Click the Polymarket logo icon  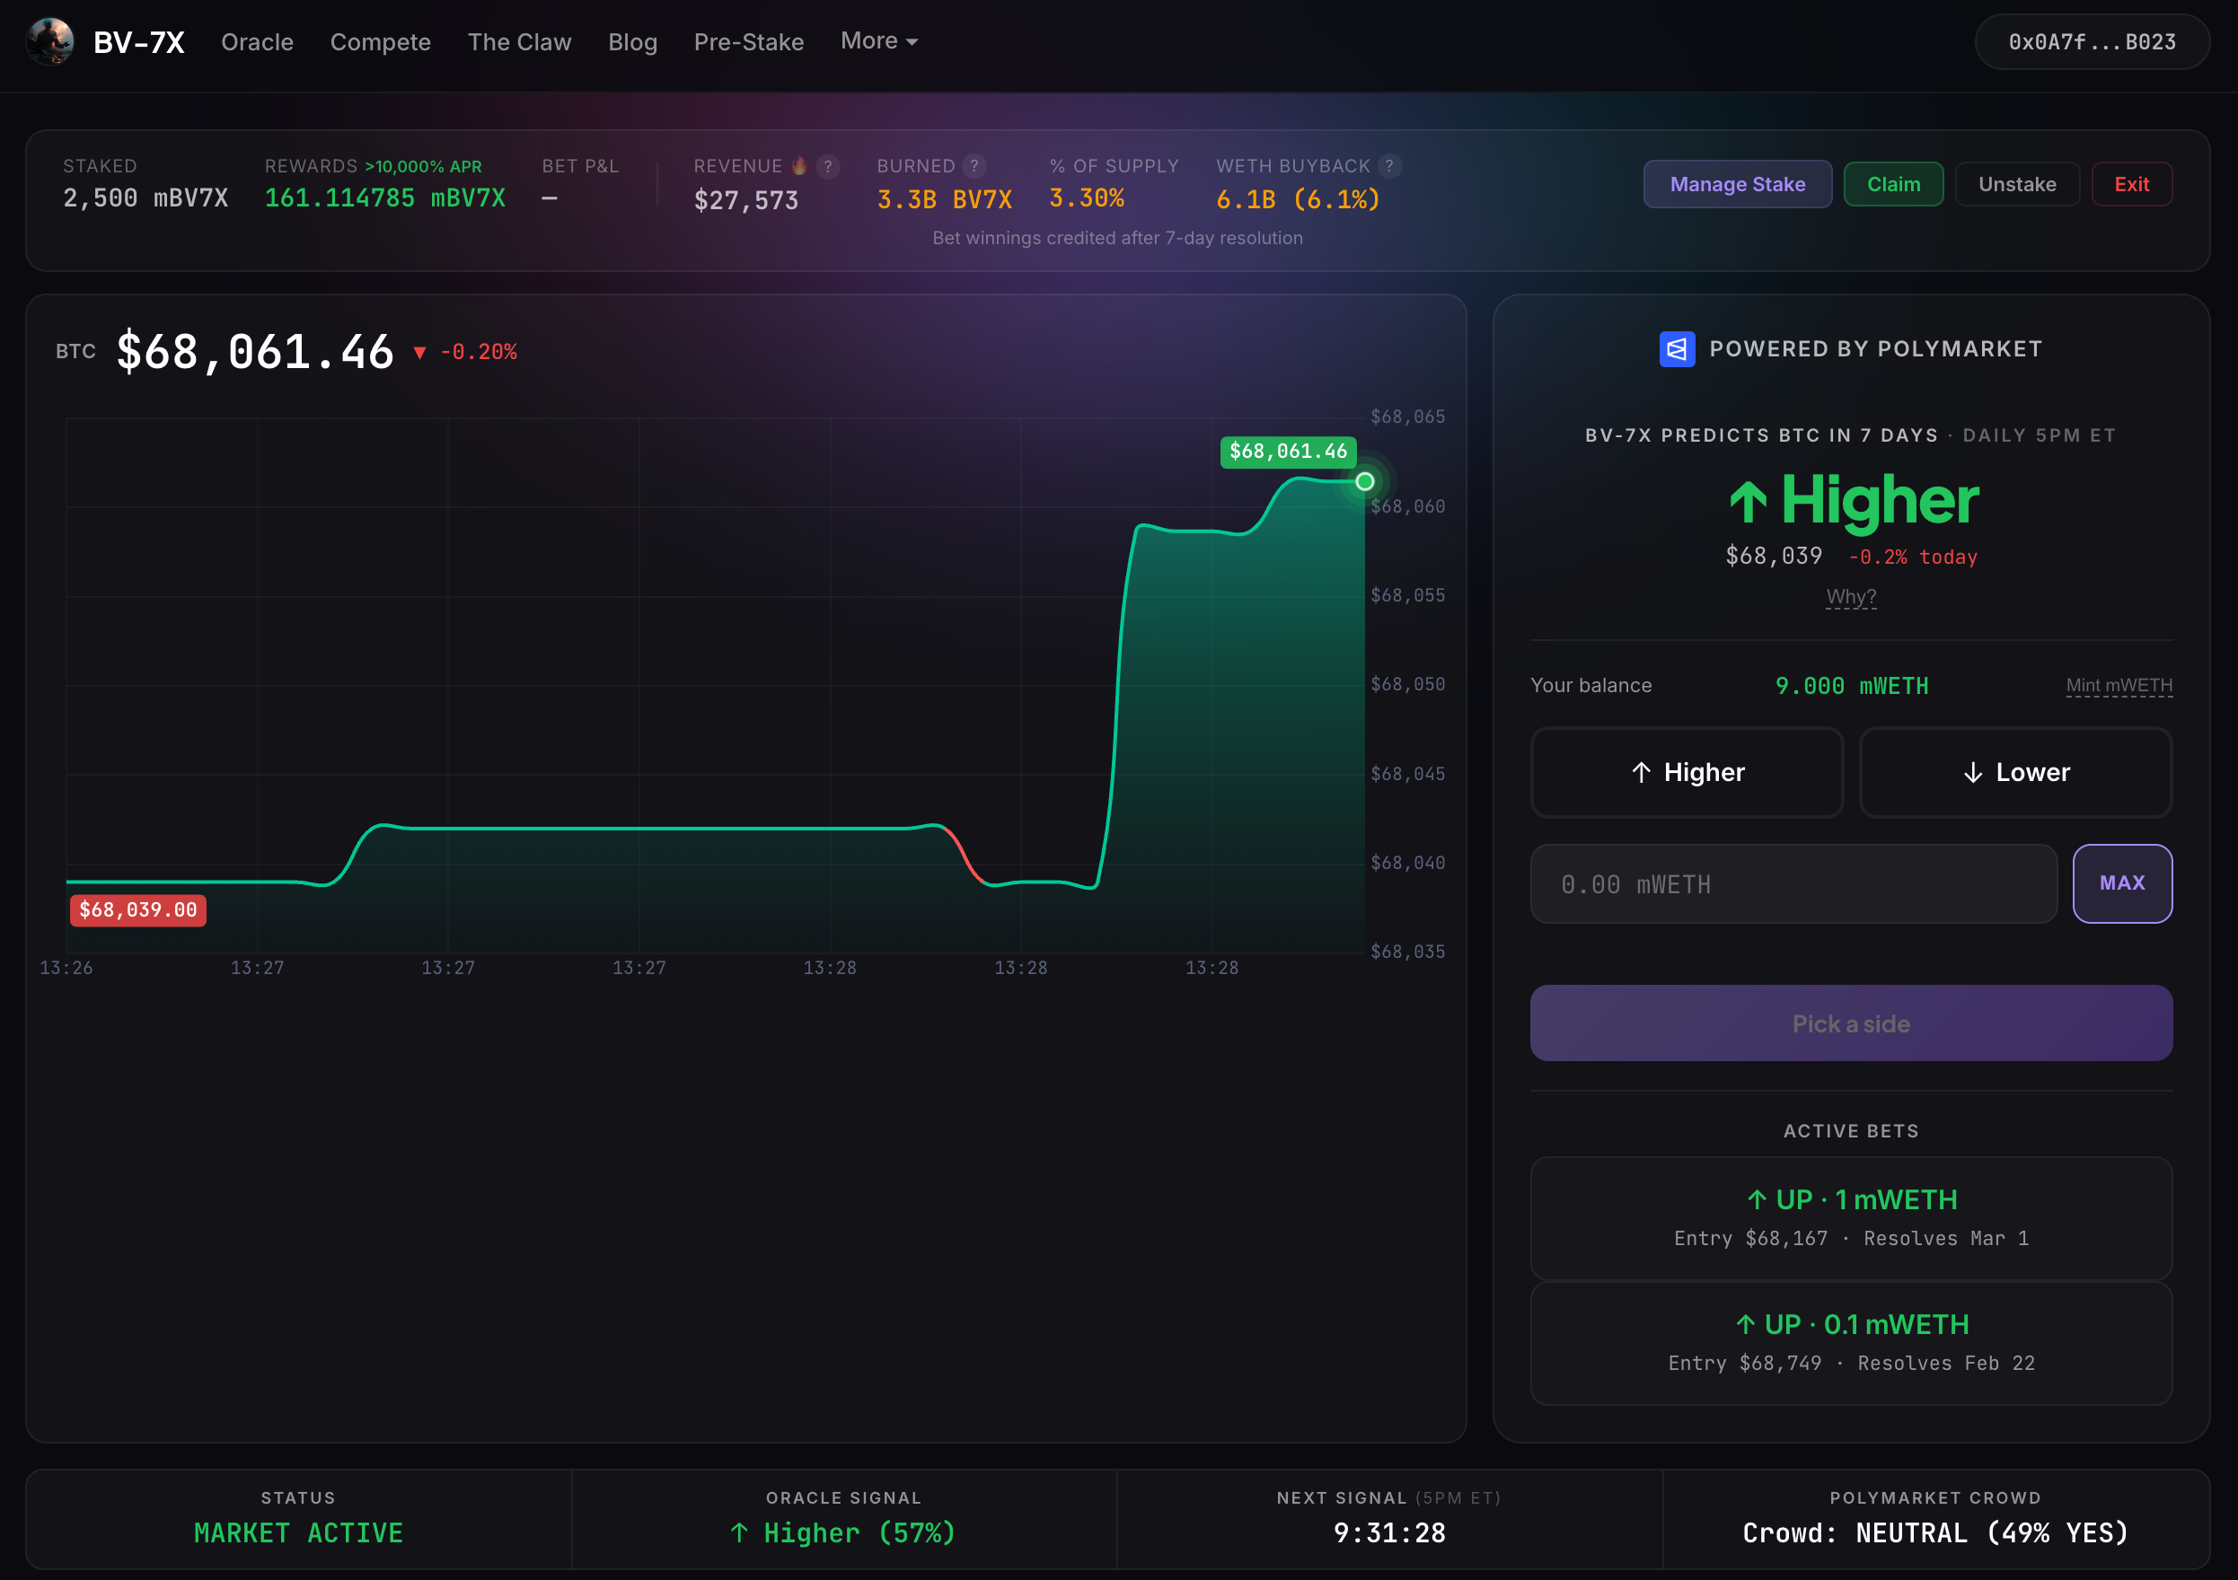pos(1677,348)
